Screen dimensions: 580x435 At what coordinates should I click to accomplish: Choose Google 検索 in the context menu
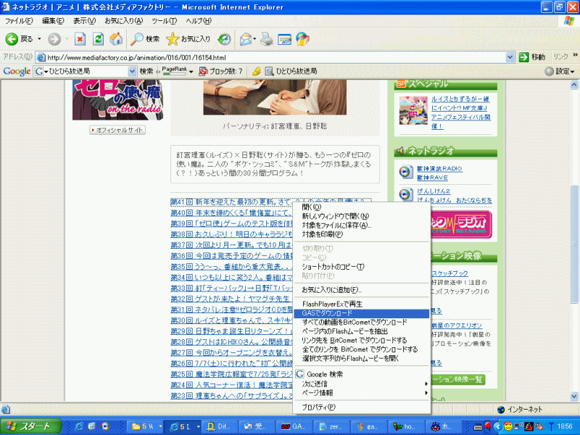coord(362,374)
